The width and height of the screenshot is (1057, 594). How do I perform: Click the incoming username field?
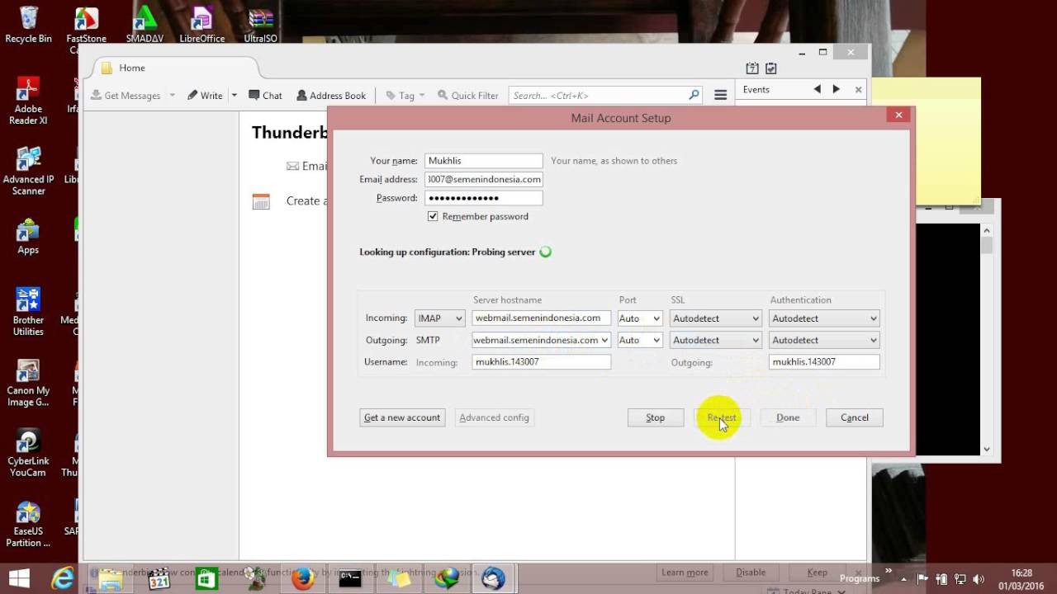541,361
